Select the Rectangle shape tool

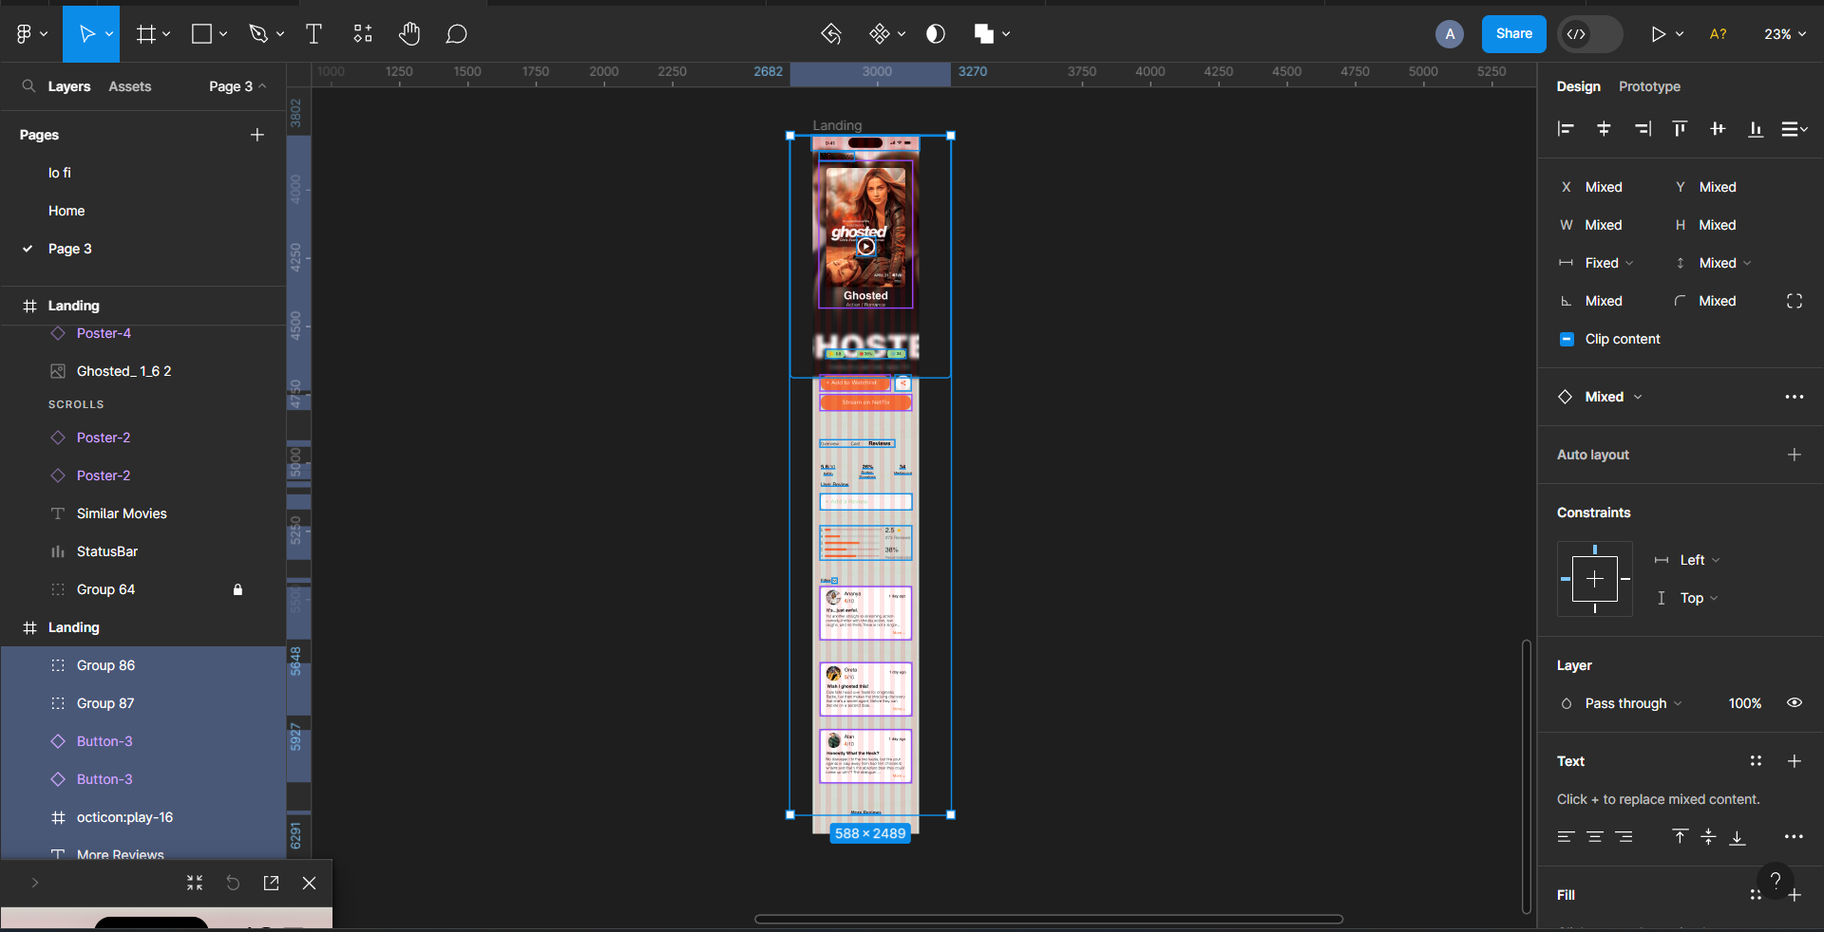[x=201, y=34]
